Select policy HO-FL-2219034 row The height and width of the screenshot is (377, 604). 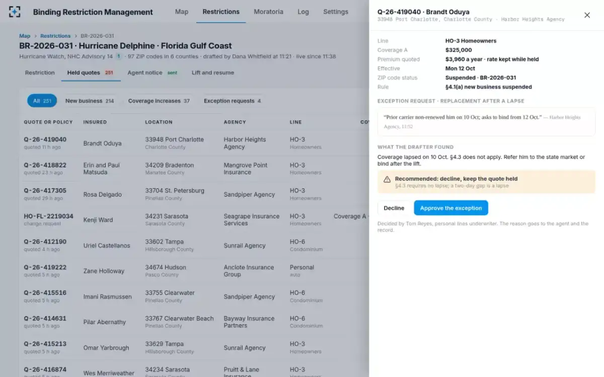coord(194,220)
